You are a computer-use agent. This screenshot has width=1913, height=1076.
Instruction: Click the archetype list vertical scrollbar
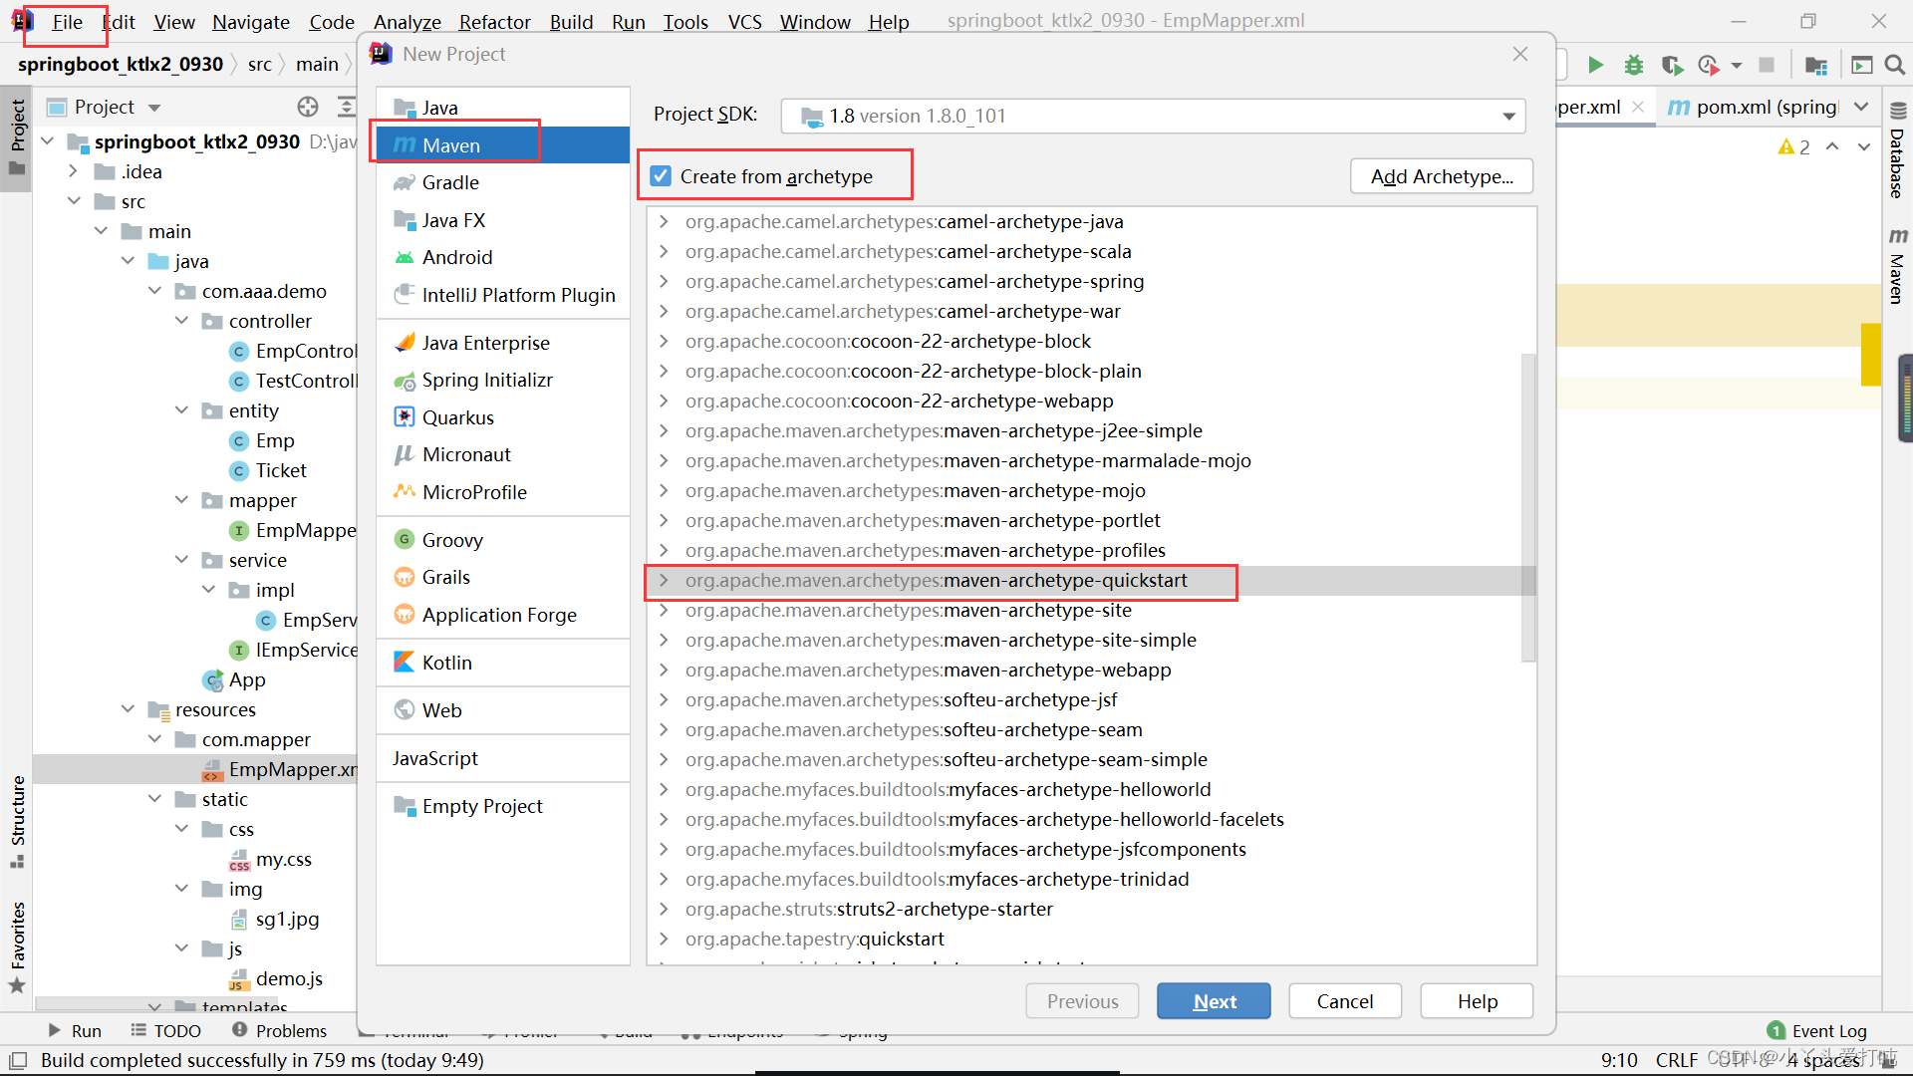(x=1528, y=507)
